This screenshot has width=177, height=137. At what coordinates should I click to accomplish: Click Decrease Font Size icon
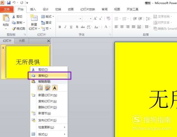pos(101,18)
